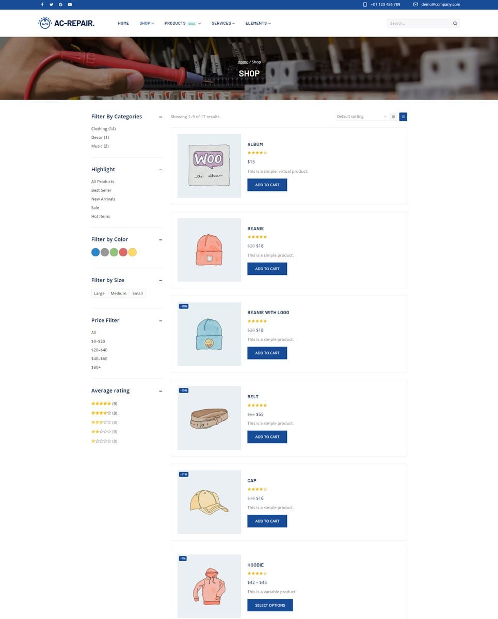The image size is (498, 619).
Task: Select the Small size filter
Action: 137,294
